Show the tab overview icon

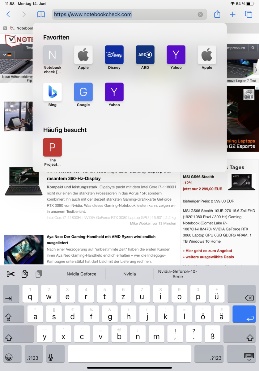pos(248,14)
